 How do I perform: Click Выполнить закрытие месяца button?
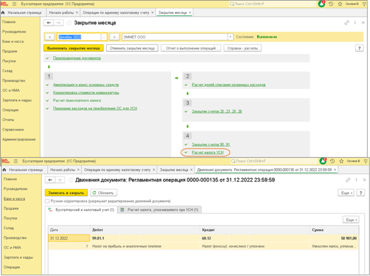[74, 48]
